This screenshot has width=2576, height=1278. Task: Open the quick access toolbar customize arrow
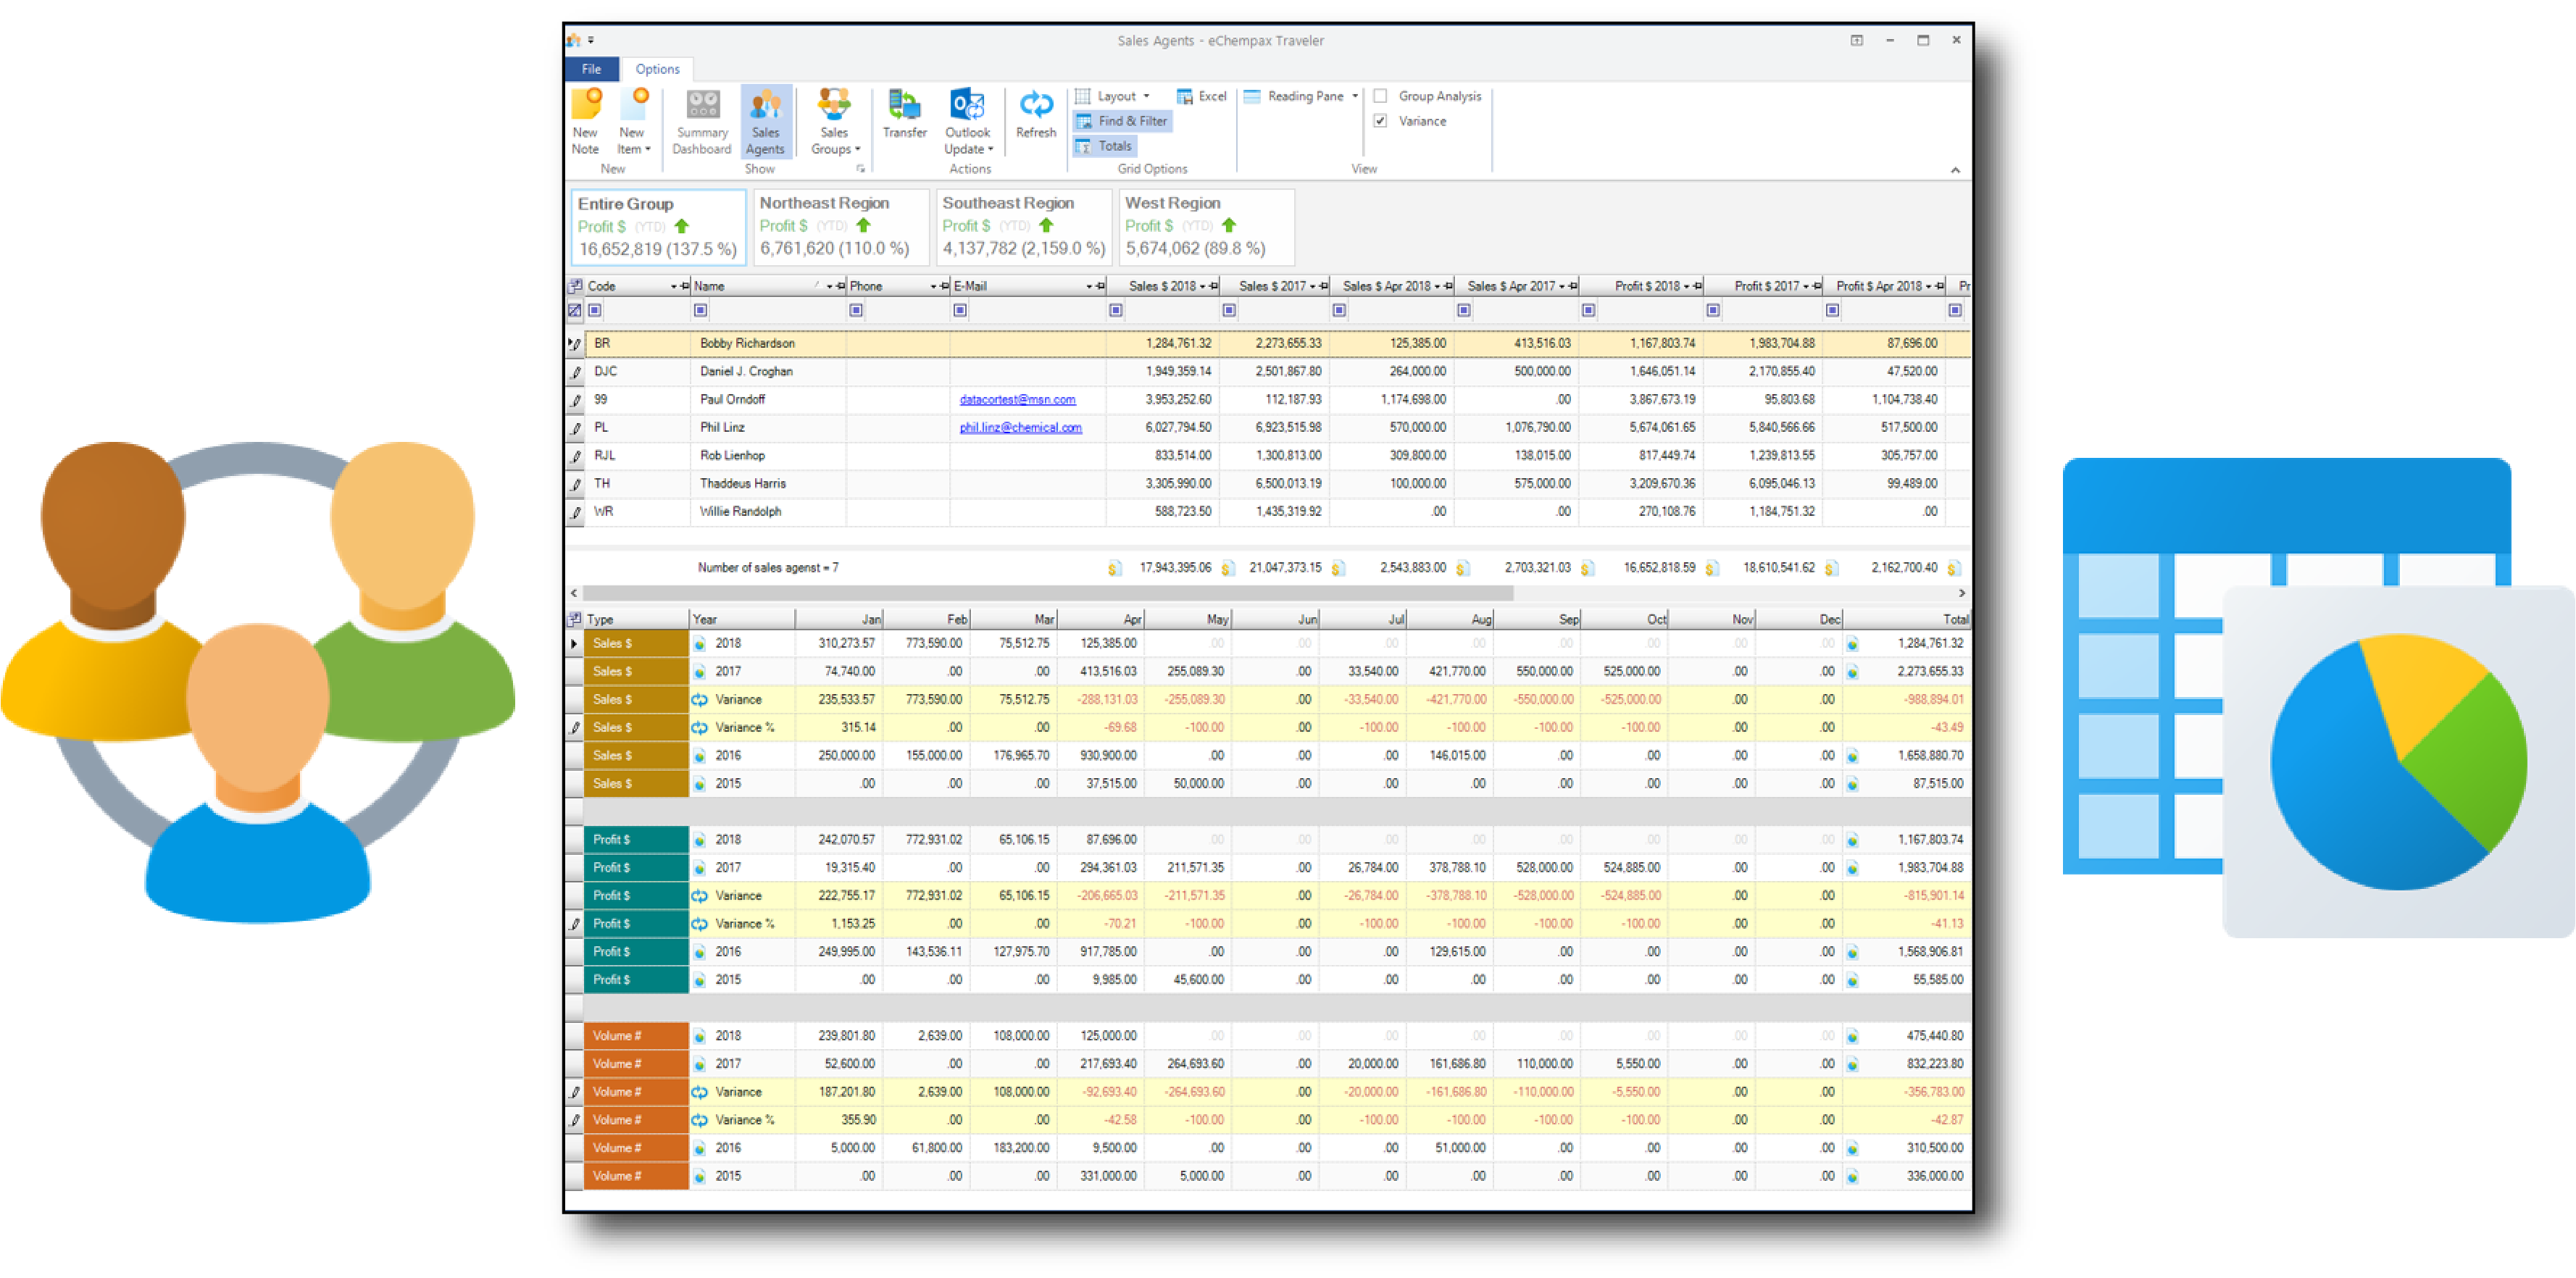591,41
